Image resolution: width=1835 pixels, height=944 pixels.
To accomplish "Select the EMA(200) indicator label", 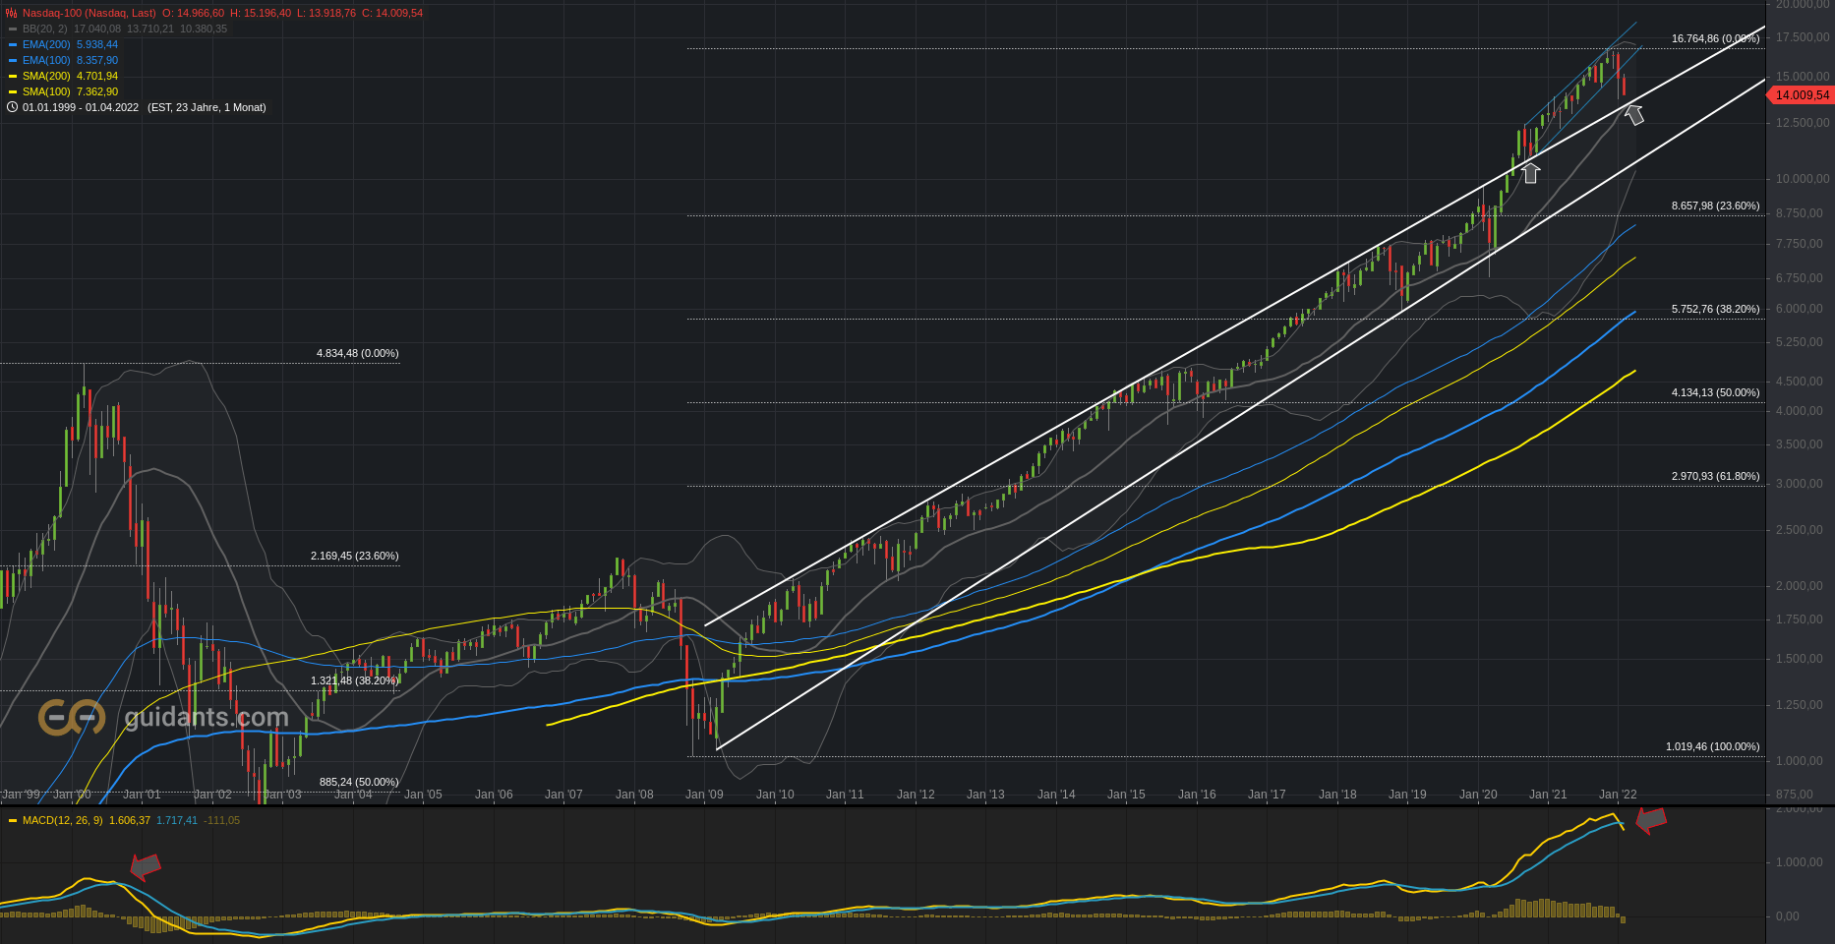I will click(46, 45).
